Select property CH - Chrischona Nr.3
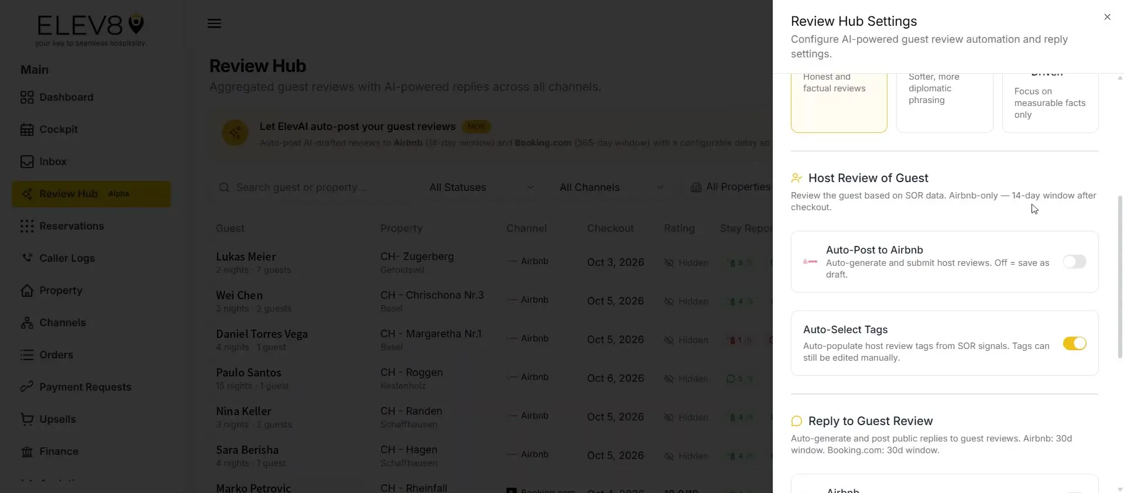 click(432, 295)
